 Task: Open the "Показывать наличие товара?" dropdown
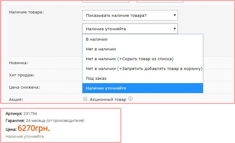(x=130, y=15)
